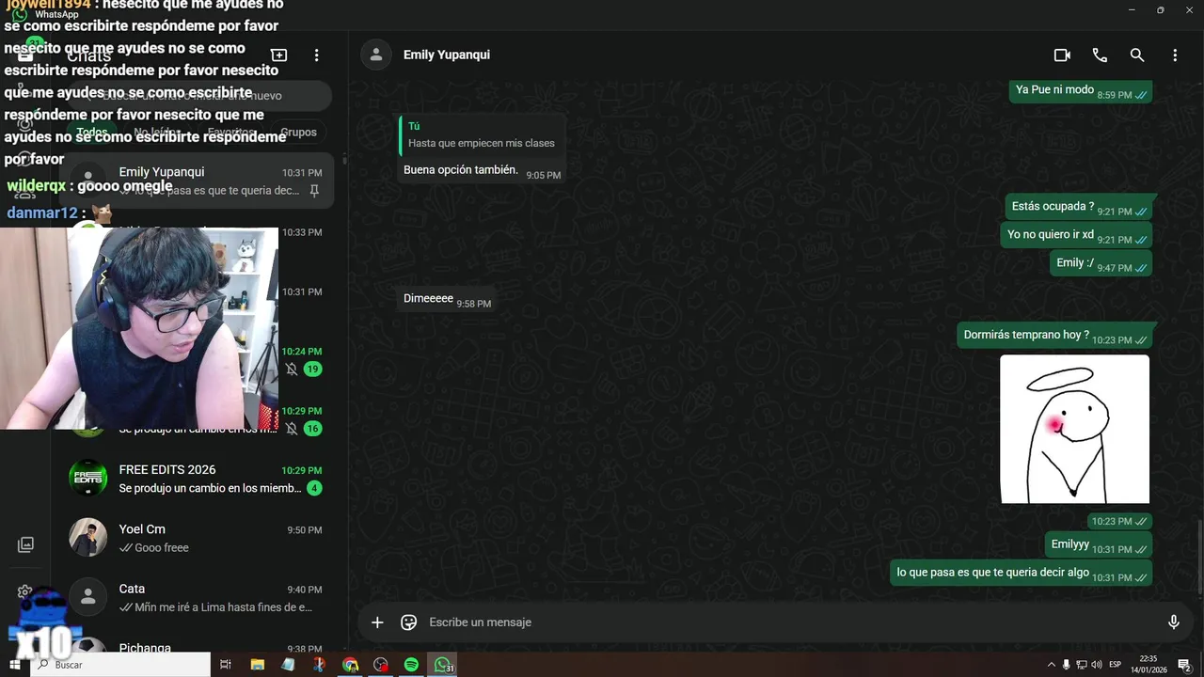Open Spotify from the taskbar
Viewport: 1204px width, 677px height.
(x=411, y=665)
